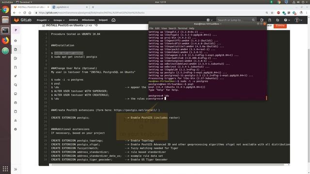Launch Chrome from the Ubuntu dock

point(5,10)
